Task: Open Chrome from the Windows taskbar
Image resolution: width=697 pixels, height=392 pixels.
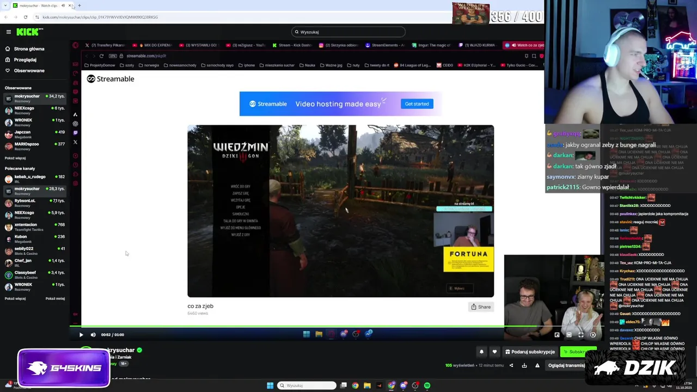Action: click(x=355, y=385)
